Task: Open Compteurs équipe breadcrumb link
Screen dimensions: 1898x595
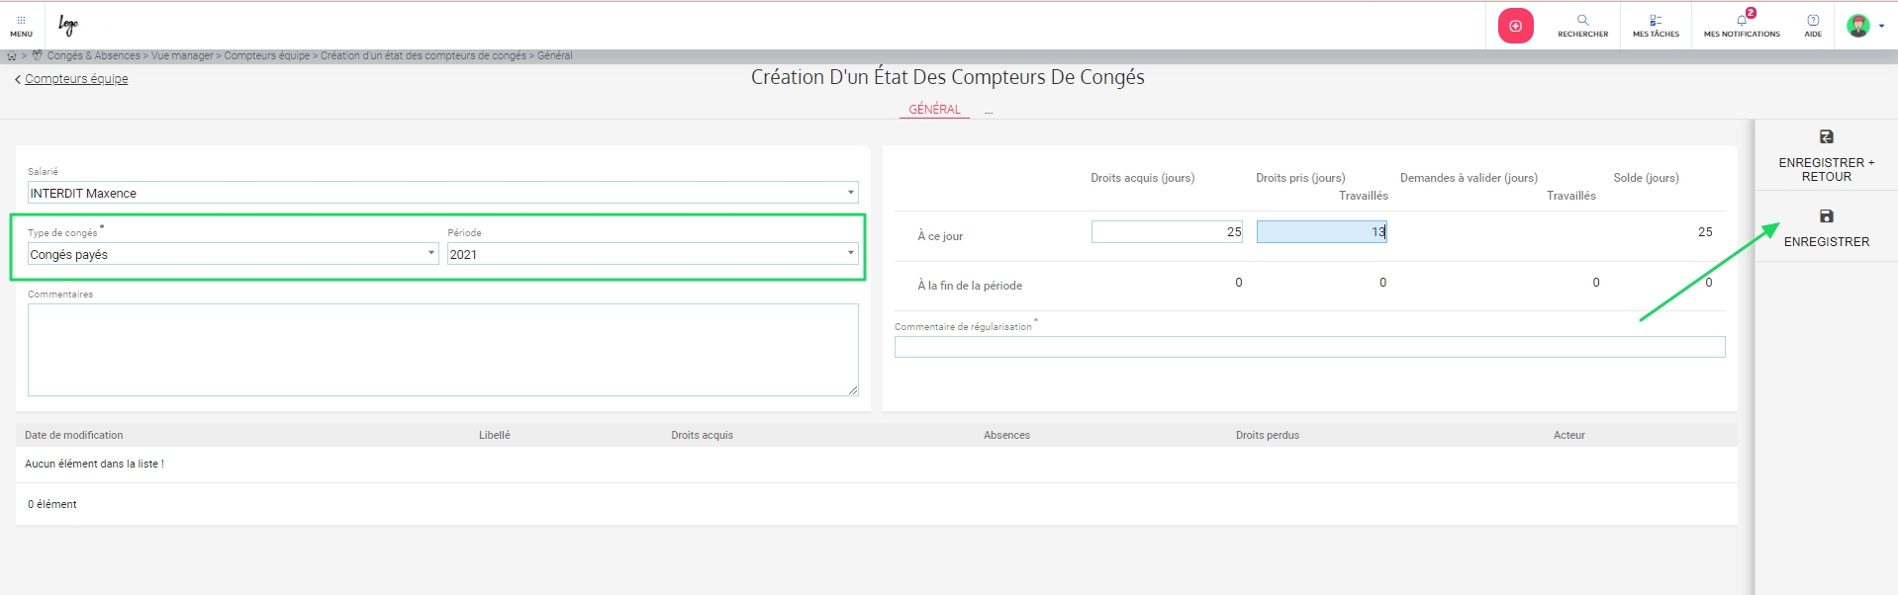Action: (267, 55)
